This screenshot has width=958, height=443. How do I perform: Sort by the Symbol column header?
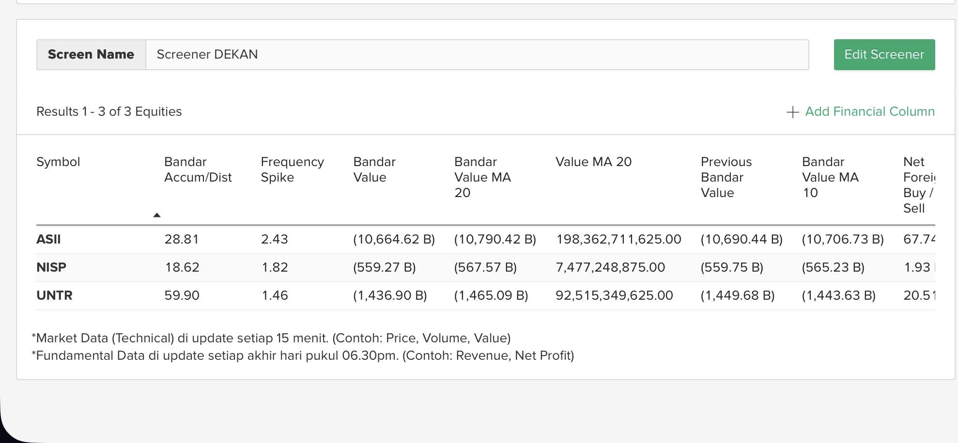tap(58, 162)
